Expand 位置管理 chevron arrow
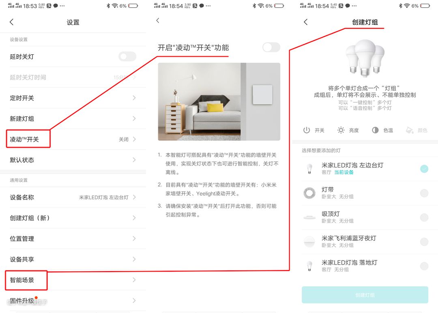Viewport: 438px width, 313px height. pyautogui.click(x=134, y=239)
